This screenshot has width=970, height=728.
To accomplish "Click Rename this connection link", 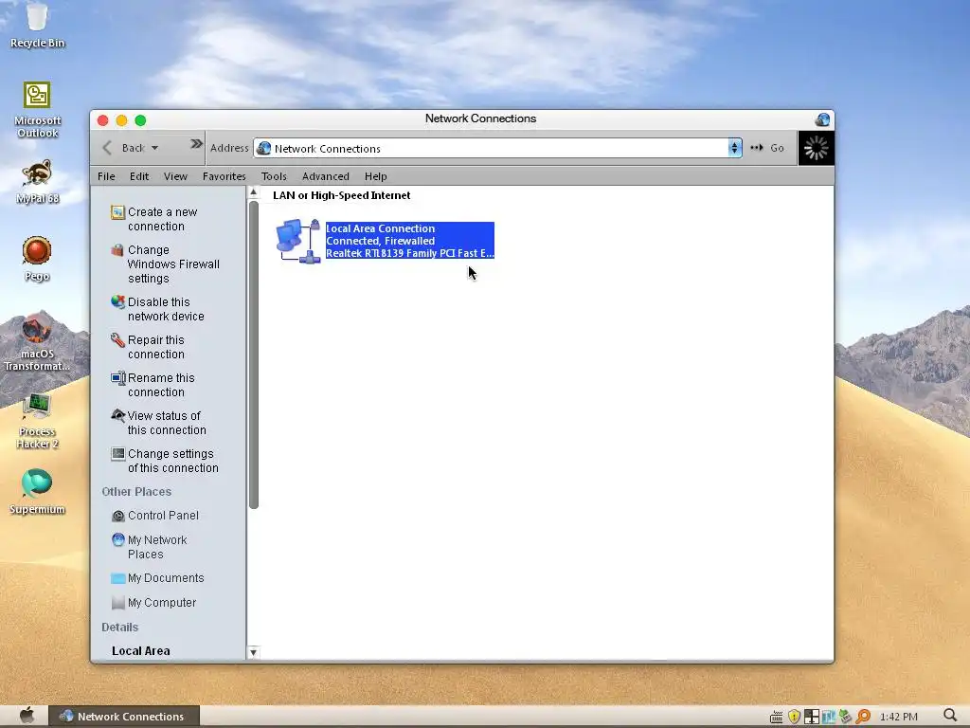I will tap(161, 385).
